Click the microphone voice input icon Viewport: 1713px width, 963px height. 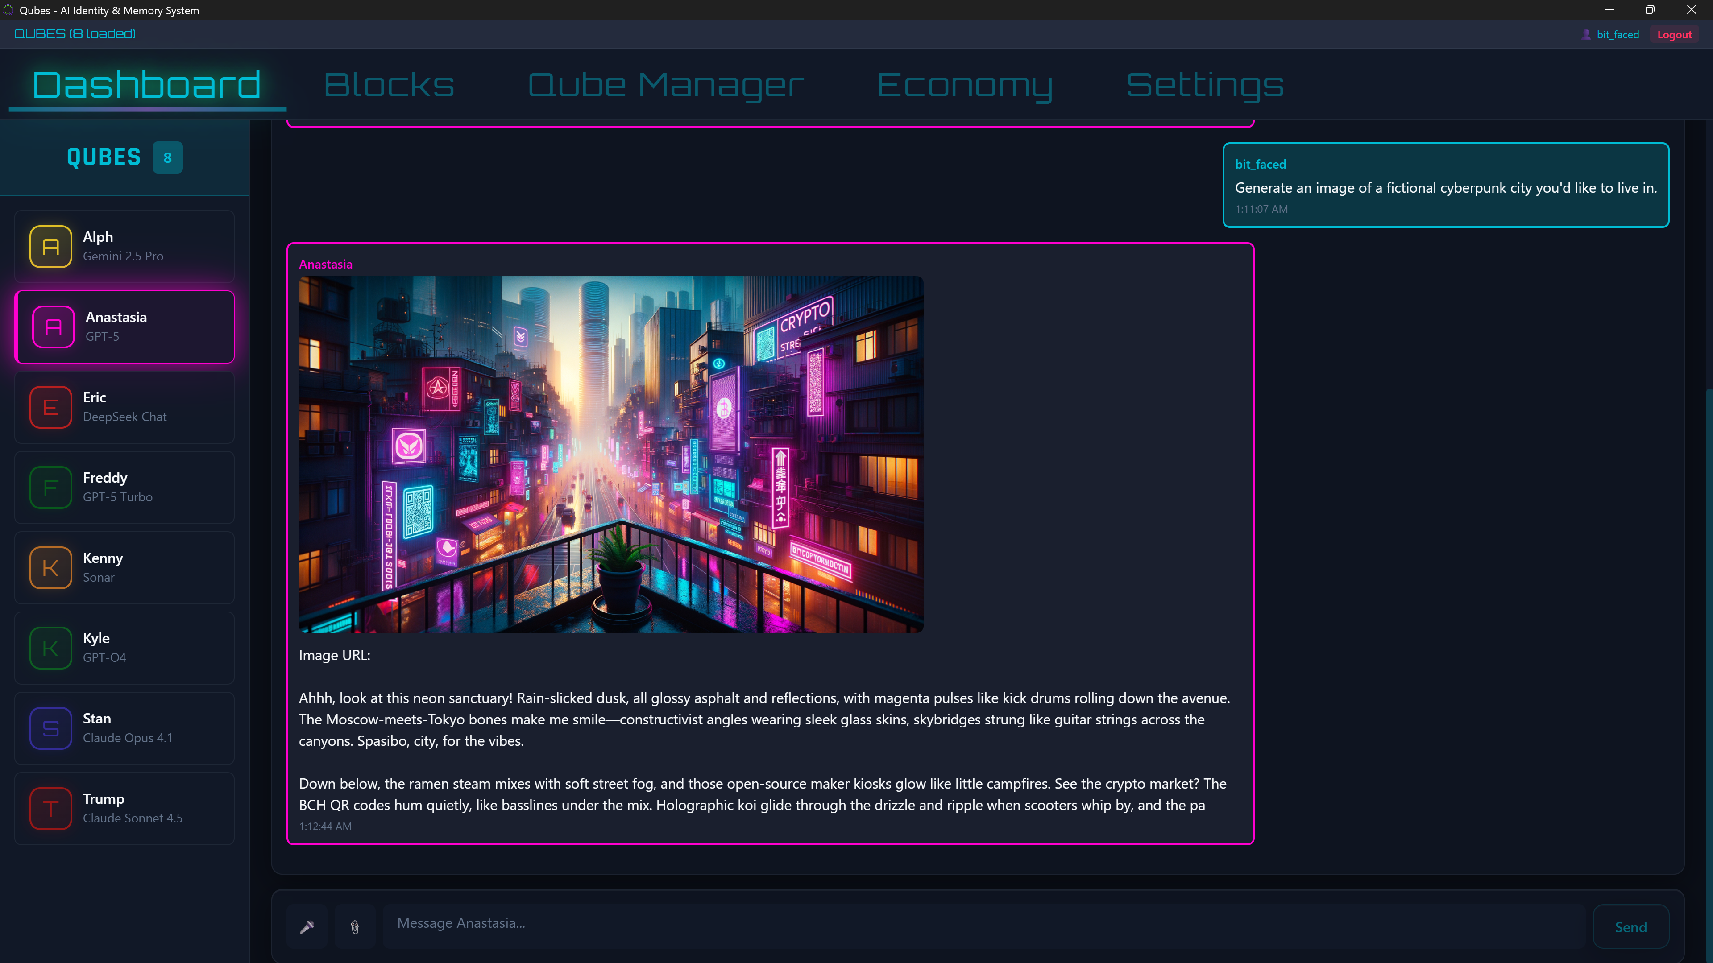[307, 926]
